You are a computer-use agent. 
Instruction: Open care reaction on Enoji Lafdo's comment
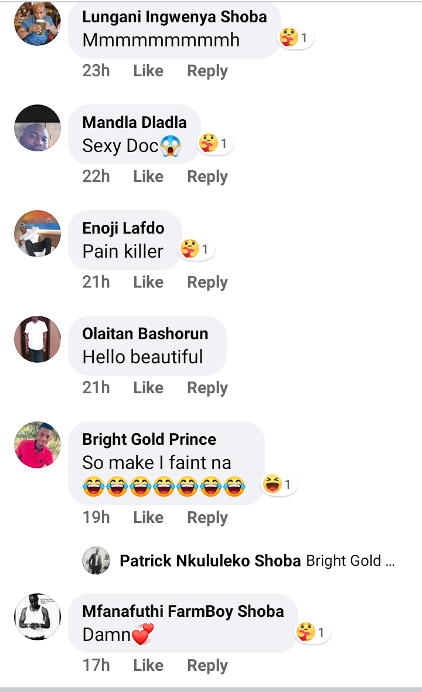(x=196, y=249)
